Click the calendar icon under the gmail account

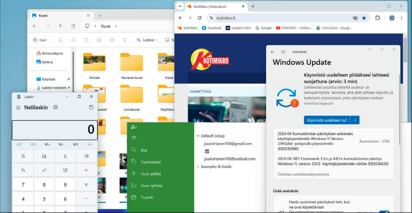click(207, 151)
